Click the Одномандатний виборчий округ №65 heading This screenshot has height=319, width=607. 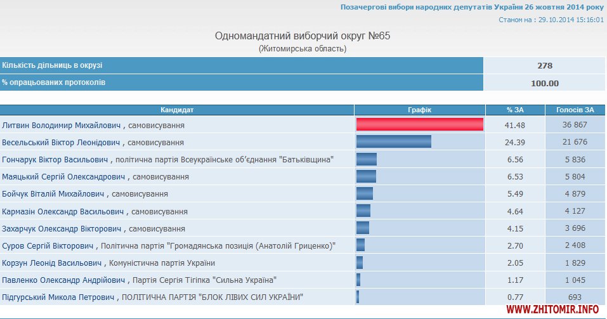point(303,36)
